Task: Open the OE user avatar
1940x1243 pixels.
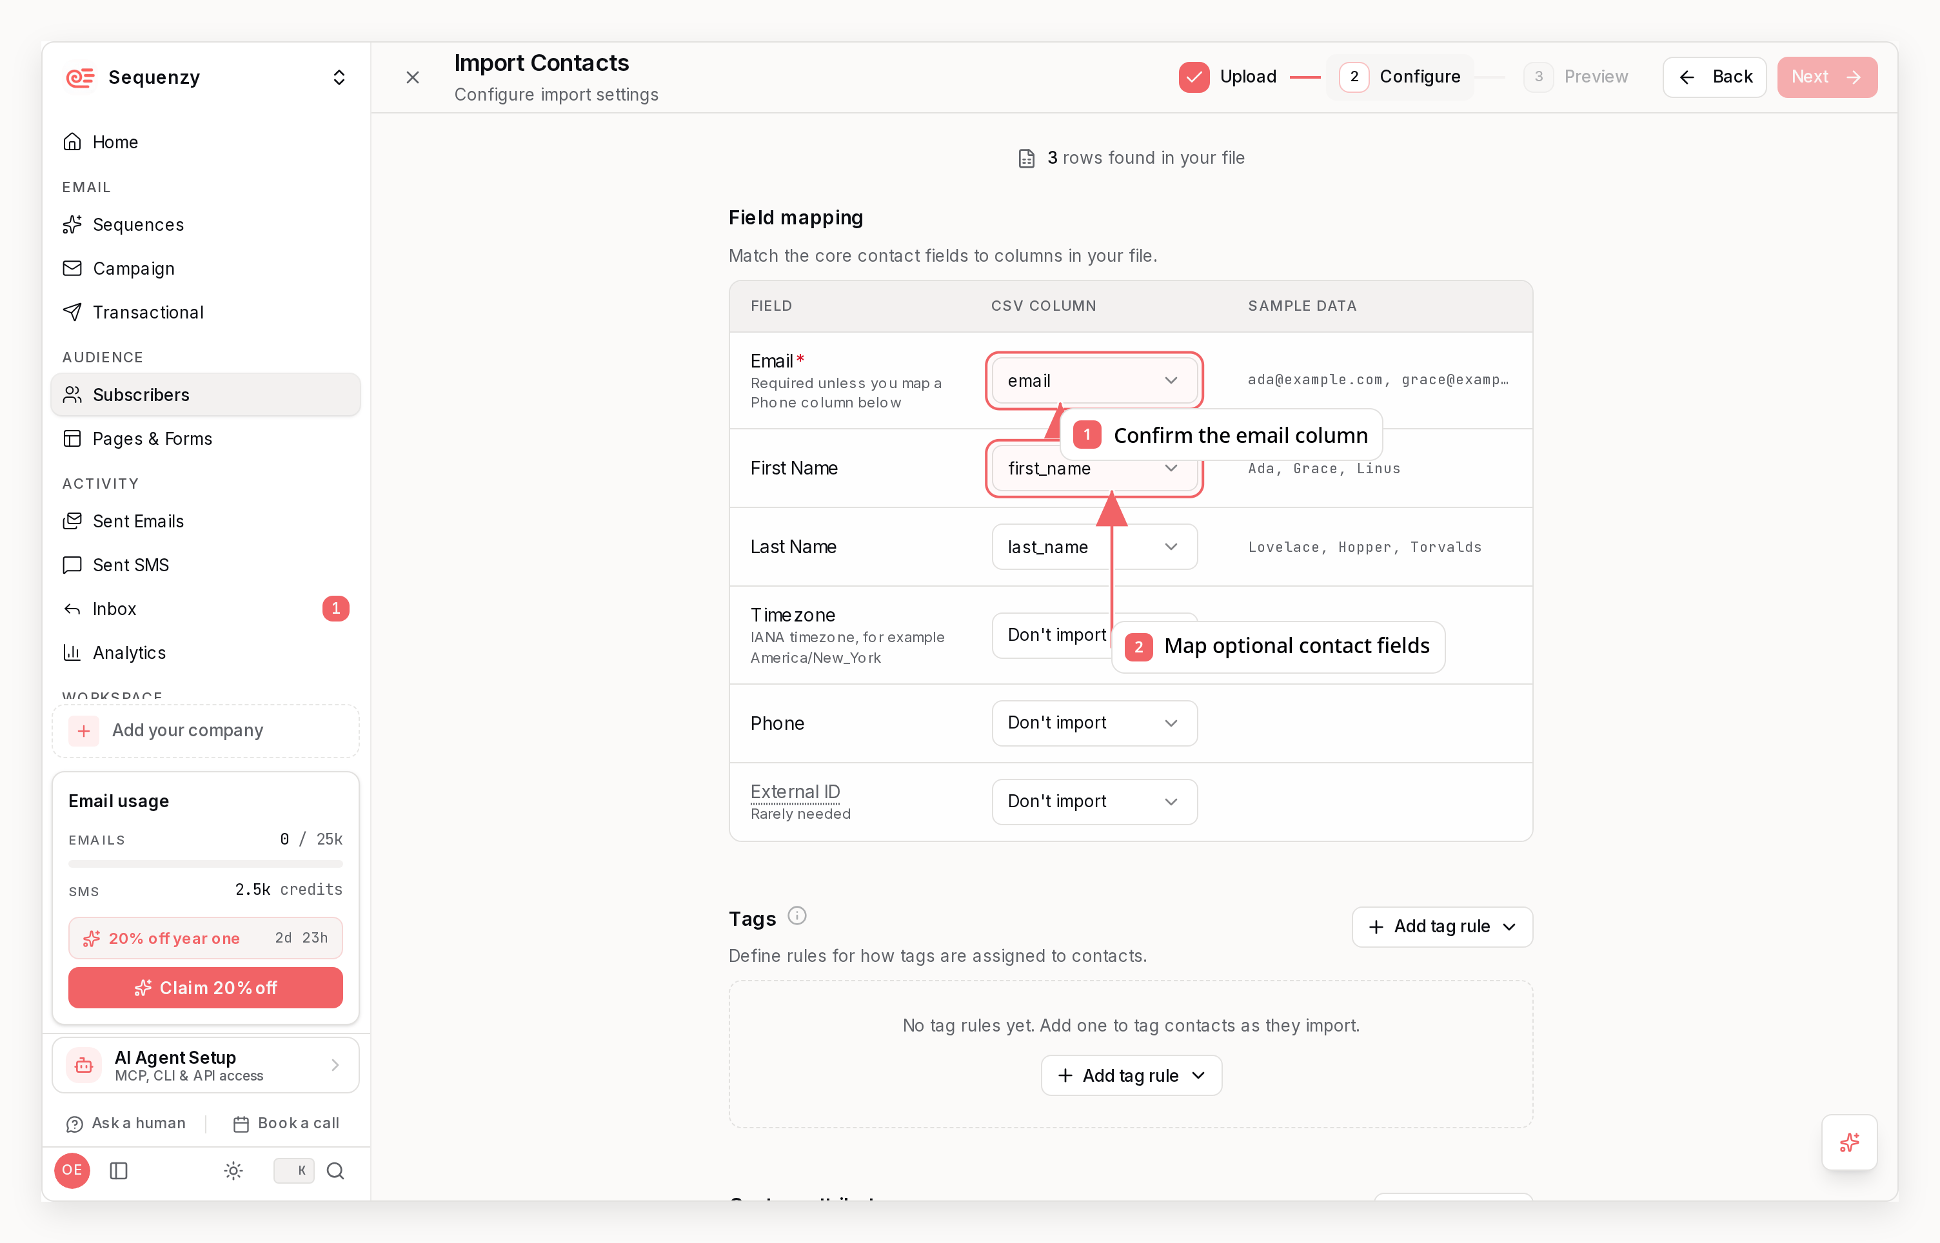Action: 72,1170
